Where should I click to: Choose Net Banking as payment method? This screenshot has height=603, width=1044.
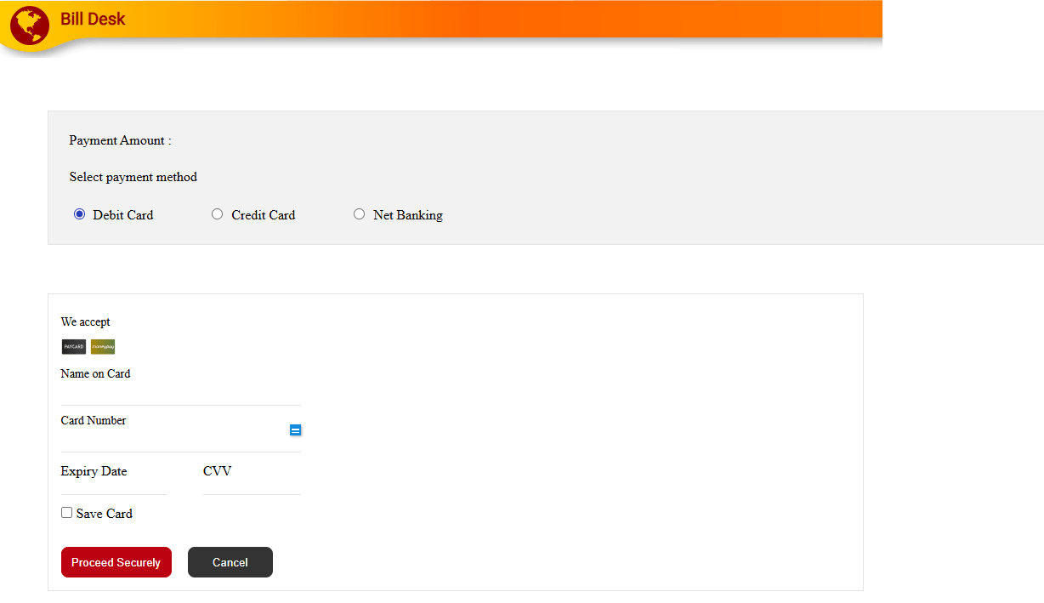coord(359,214)
